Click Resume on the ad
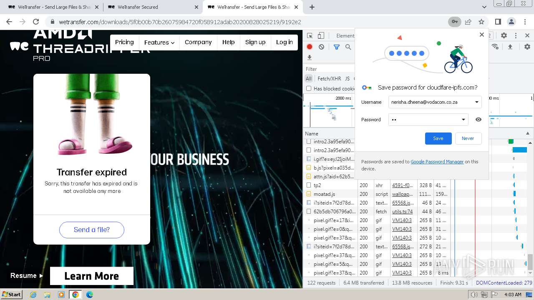Viewport: 534px width, 300px height. click(x=27, y=275)
